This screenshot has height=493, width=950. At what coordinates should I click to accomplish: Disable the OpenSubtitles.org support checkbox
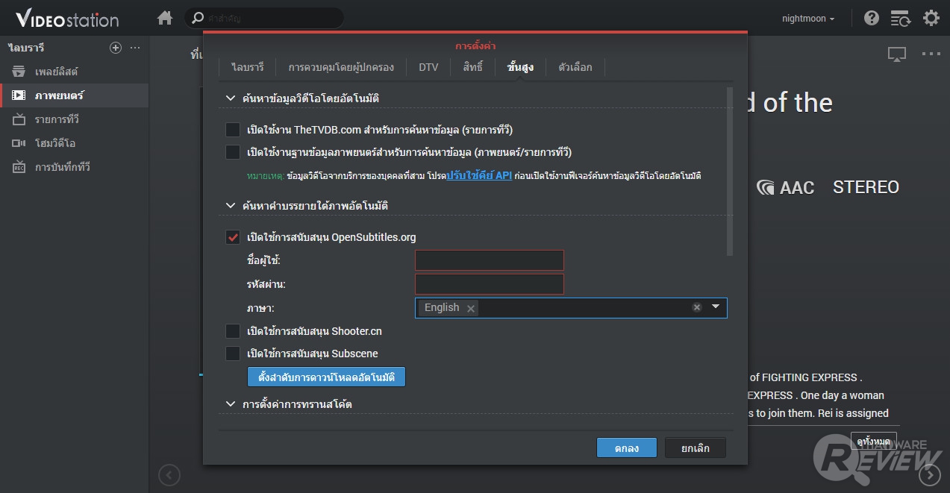233,237
